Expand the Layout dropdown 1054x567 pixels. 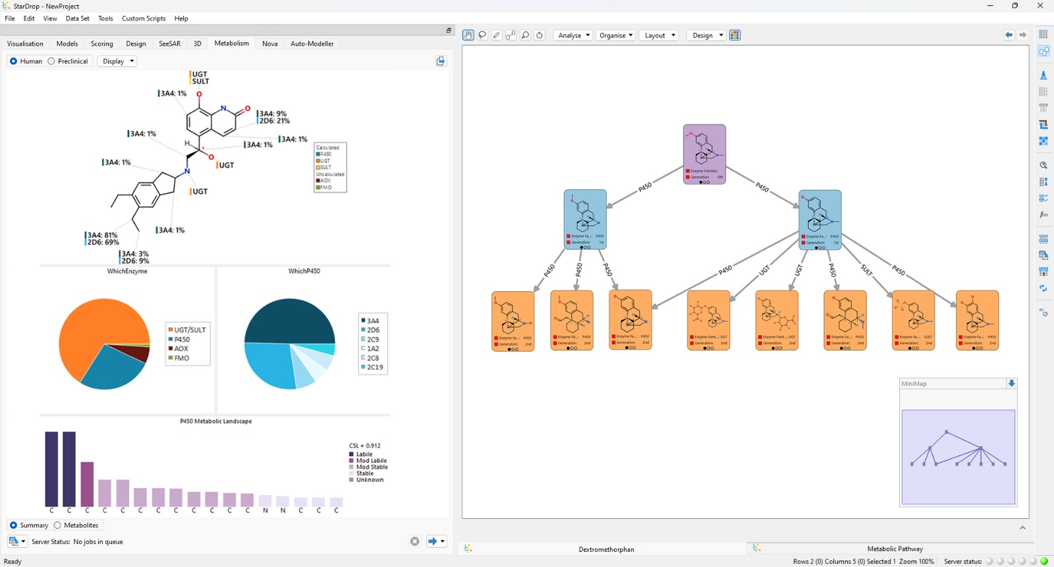659,35
